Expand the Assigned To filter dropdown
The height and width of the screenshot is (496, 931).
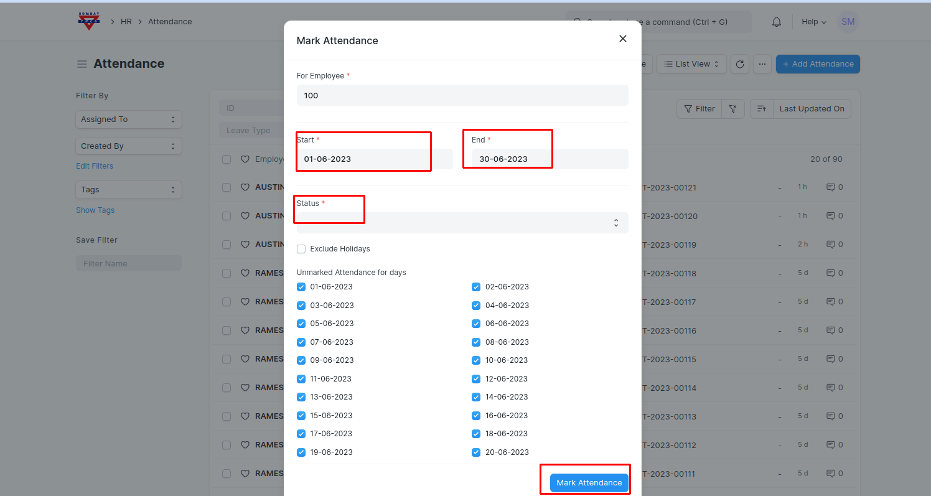tap(129, 119)
